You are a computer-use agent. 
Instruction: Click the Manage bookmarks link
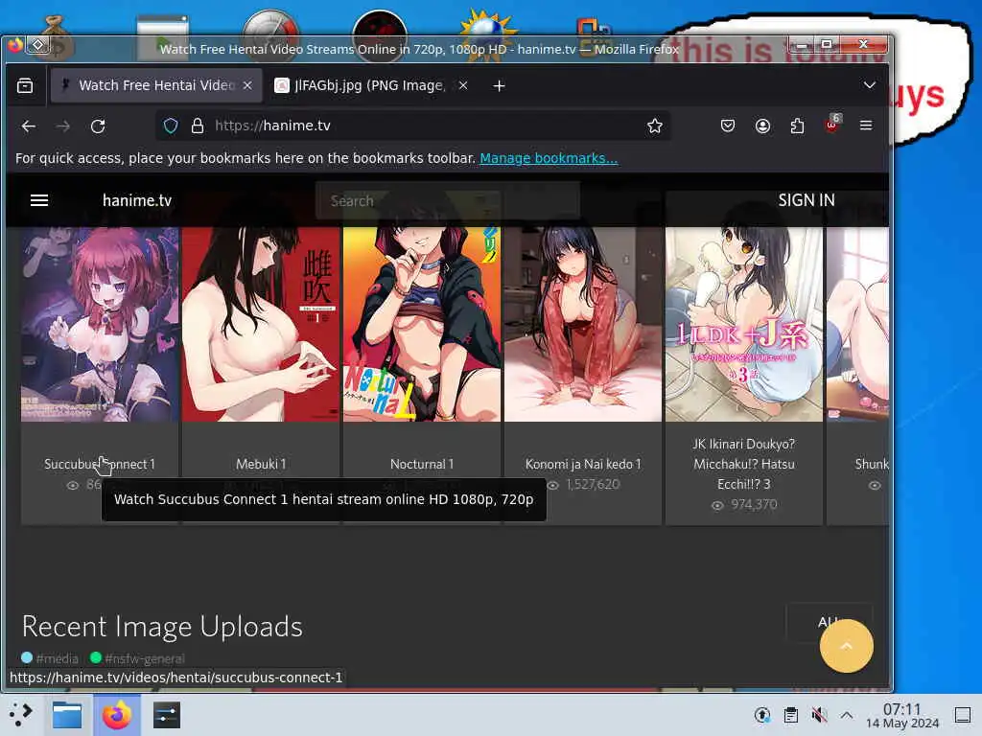(x=549, y=158)
